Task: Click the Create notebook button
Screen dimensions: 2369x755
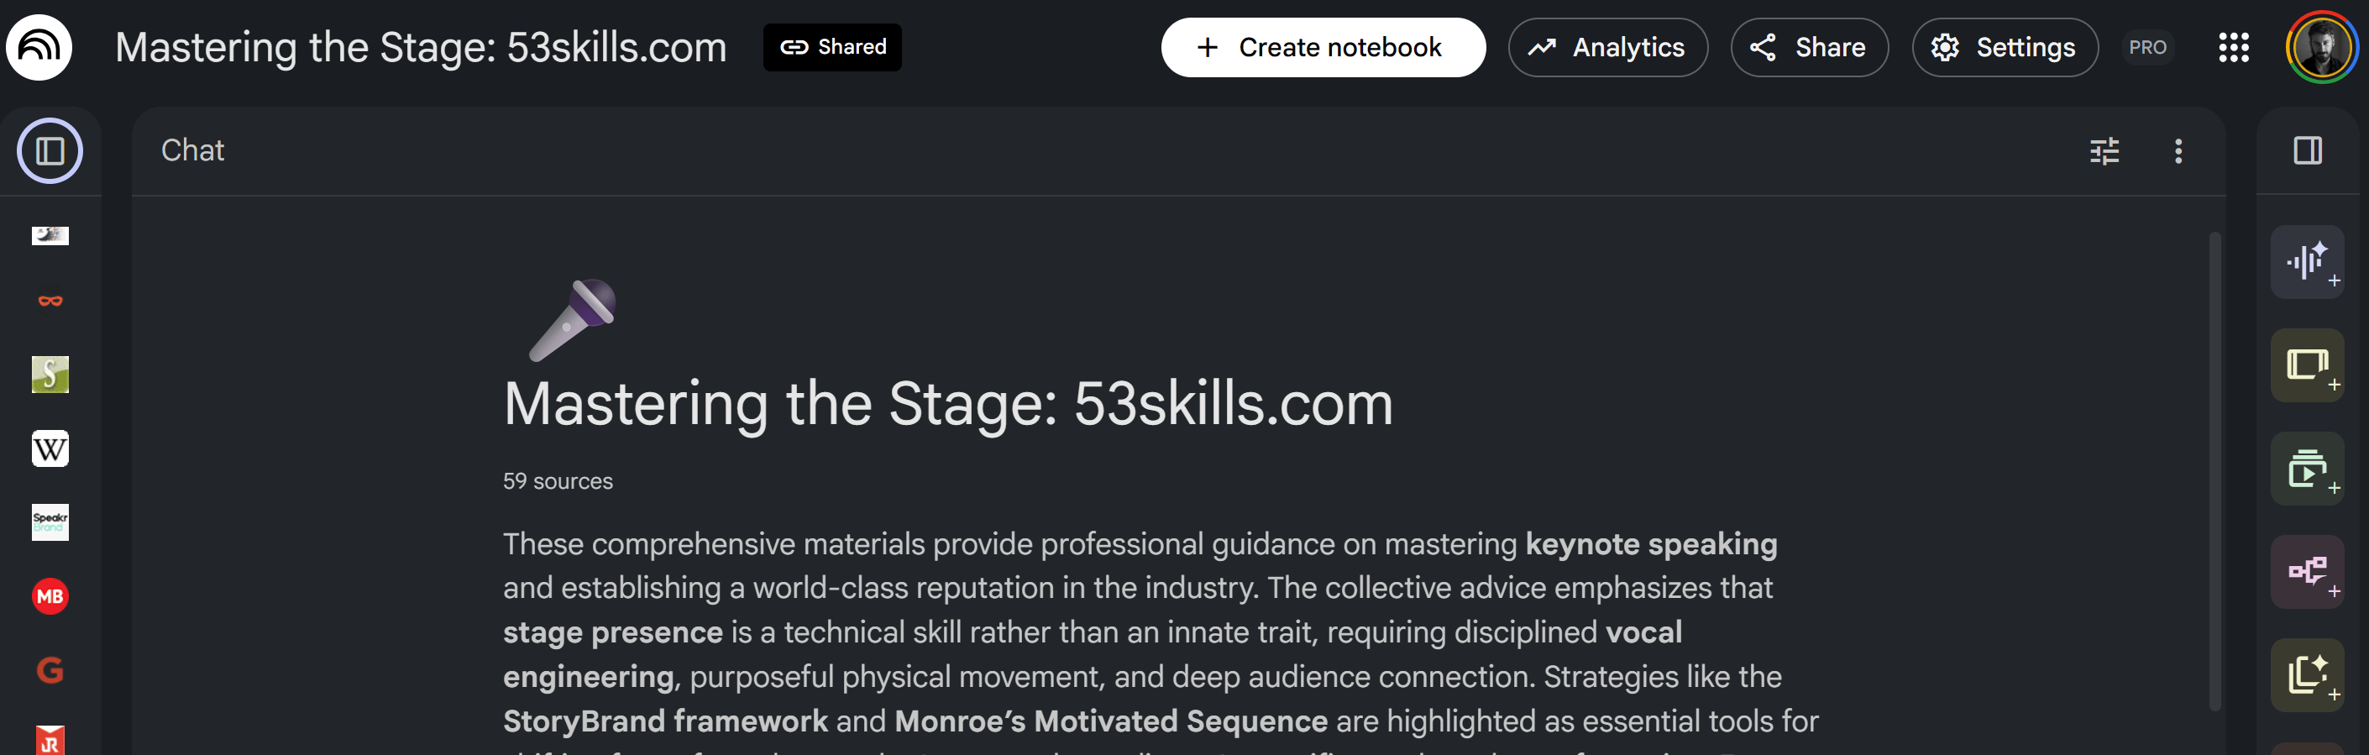Action: pyautogui.click(x=1323, y=47)
